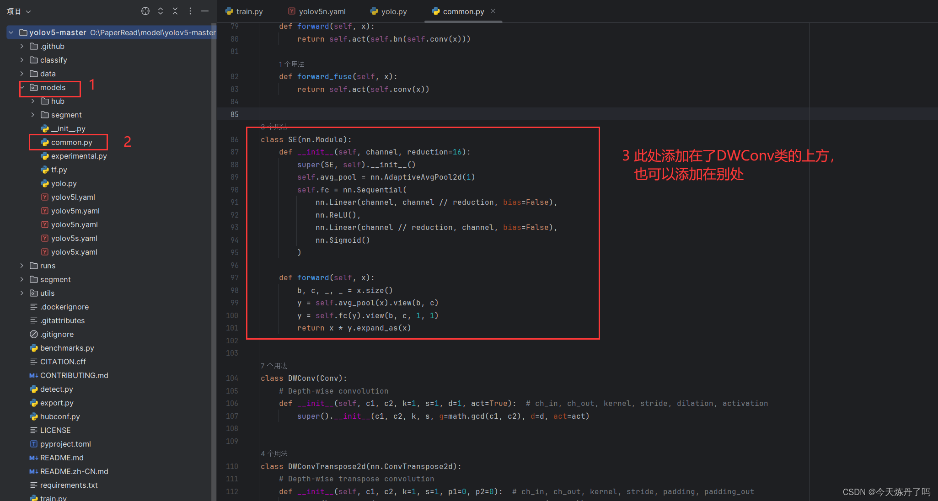Select __init__.py in models folder
938x501 pixels.
pos(63,128)
